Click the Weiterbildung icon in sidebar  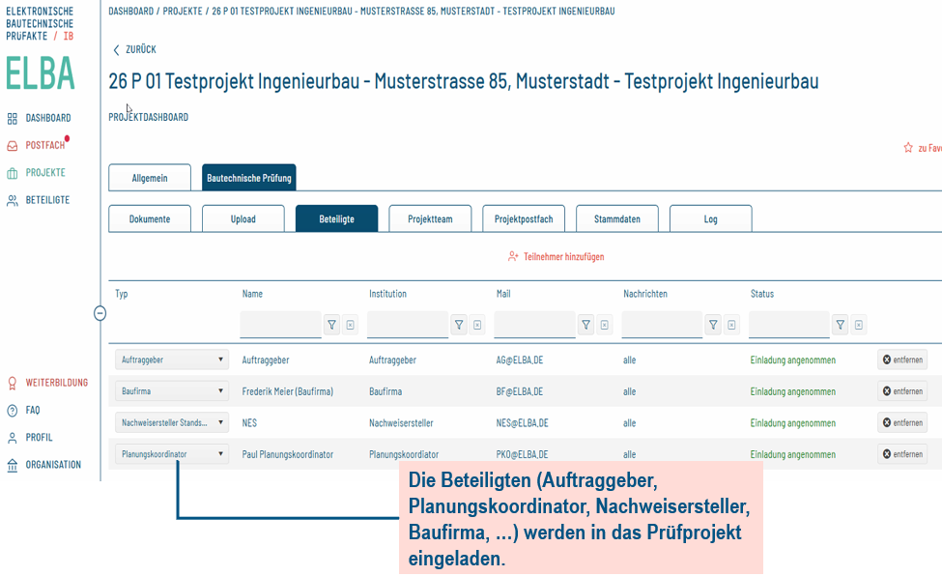pos(12,383)
